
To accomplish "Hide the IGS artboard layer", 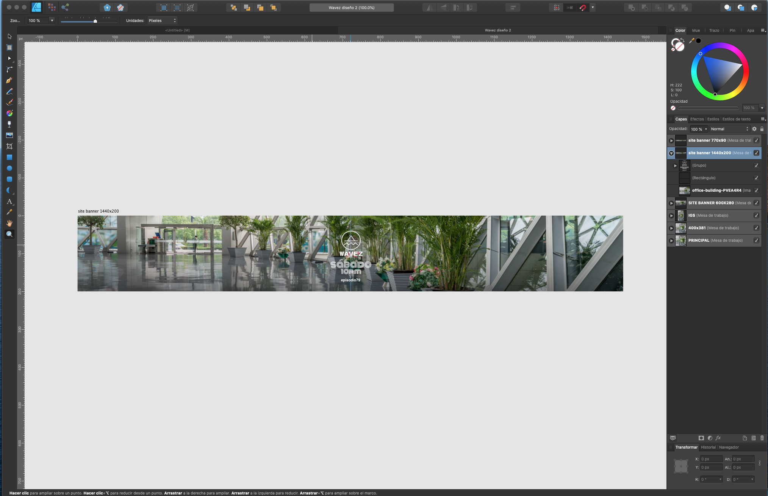I will click(x=756, y=216).
